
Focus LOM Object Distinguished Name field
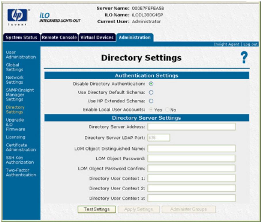191,148
